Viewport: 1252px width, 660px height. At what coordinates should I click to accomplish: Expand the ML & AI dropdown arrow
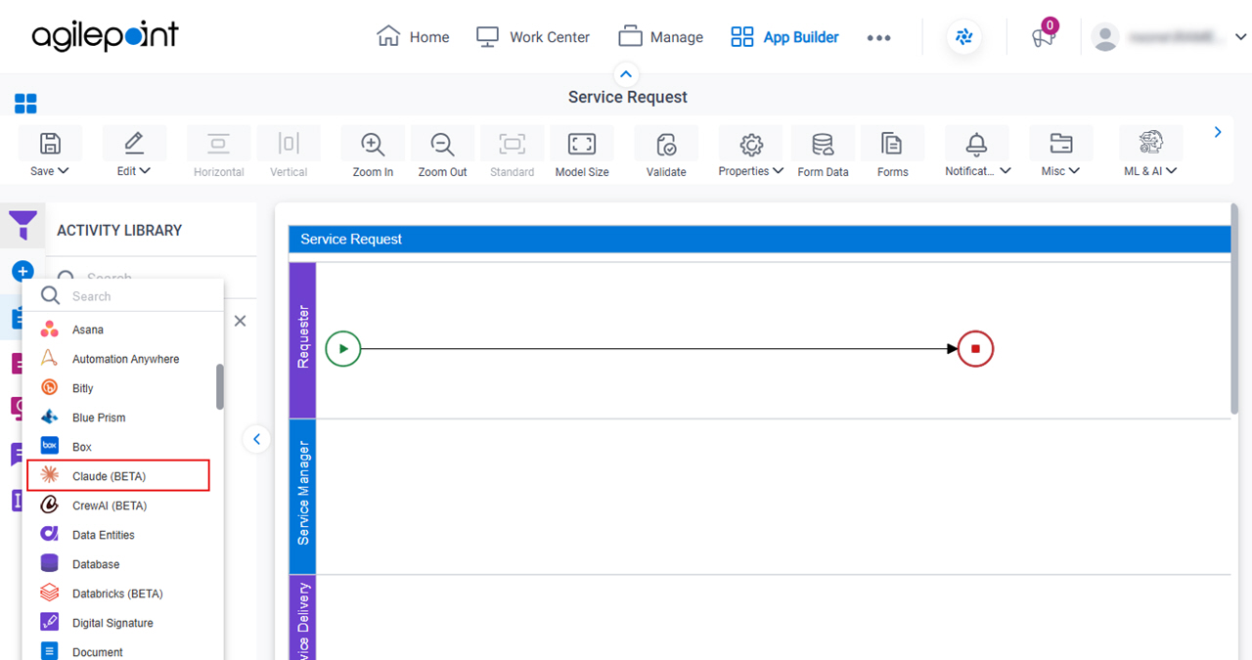(1171, 170)
